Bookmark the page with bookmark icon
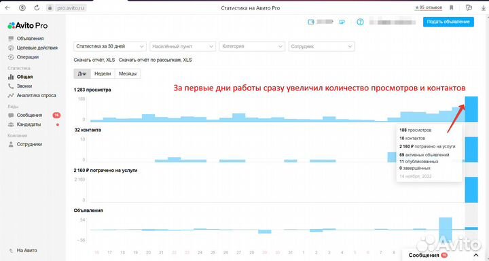 pos(451,7)
